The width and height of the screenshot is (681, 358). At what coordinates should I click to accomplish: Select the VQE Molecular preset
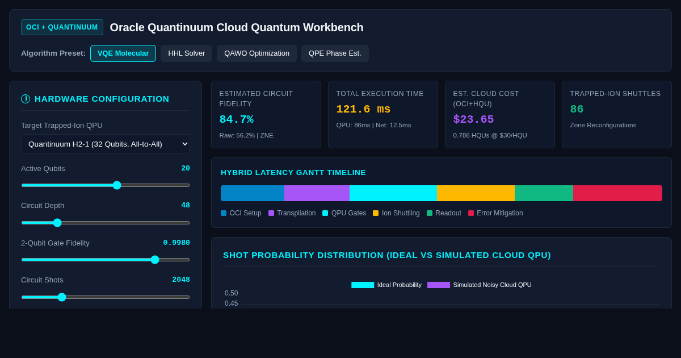(123, 53)
